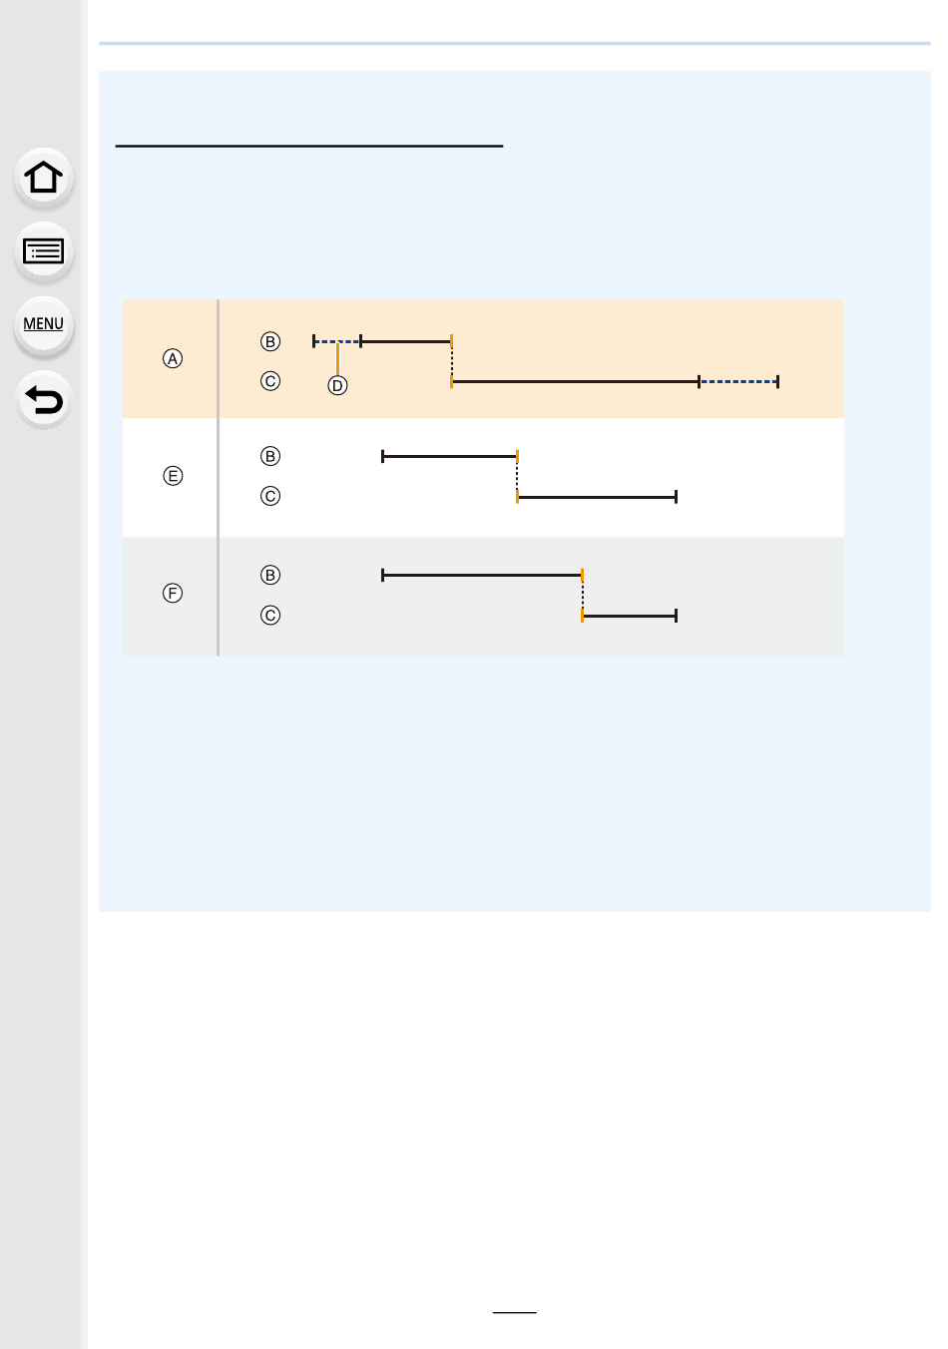Click circled B in the F row
948x1349 pixels.
click(x=270, y=575)
